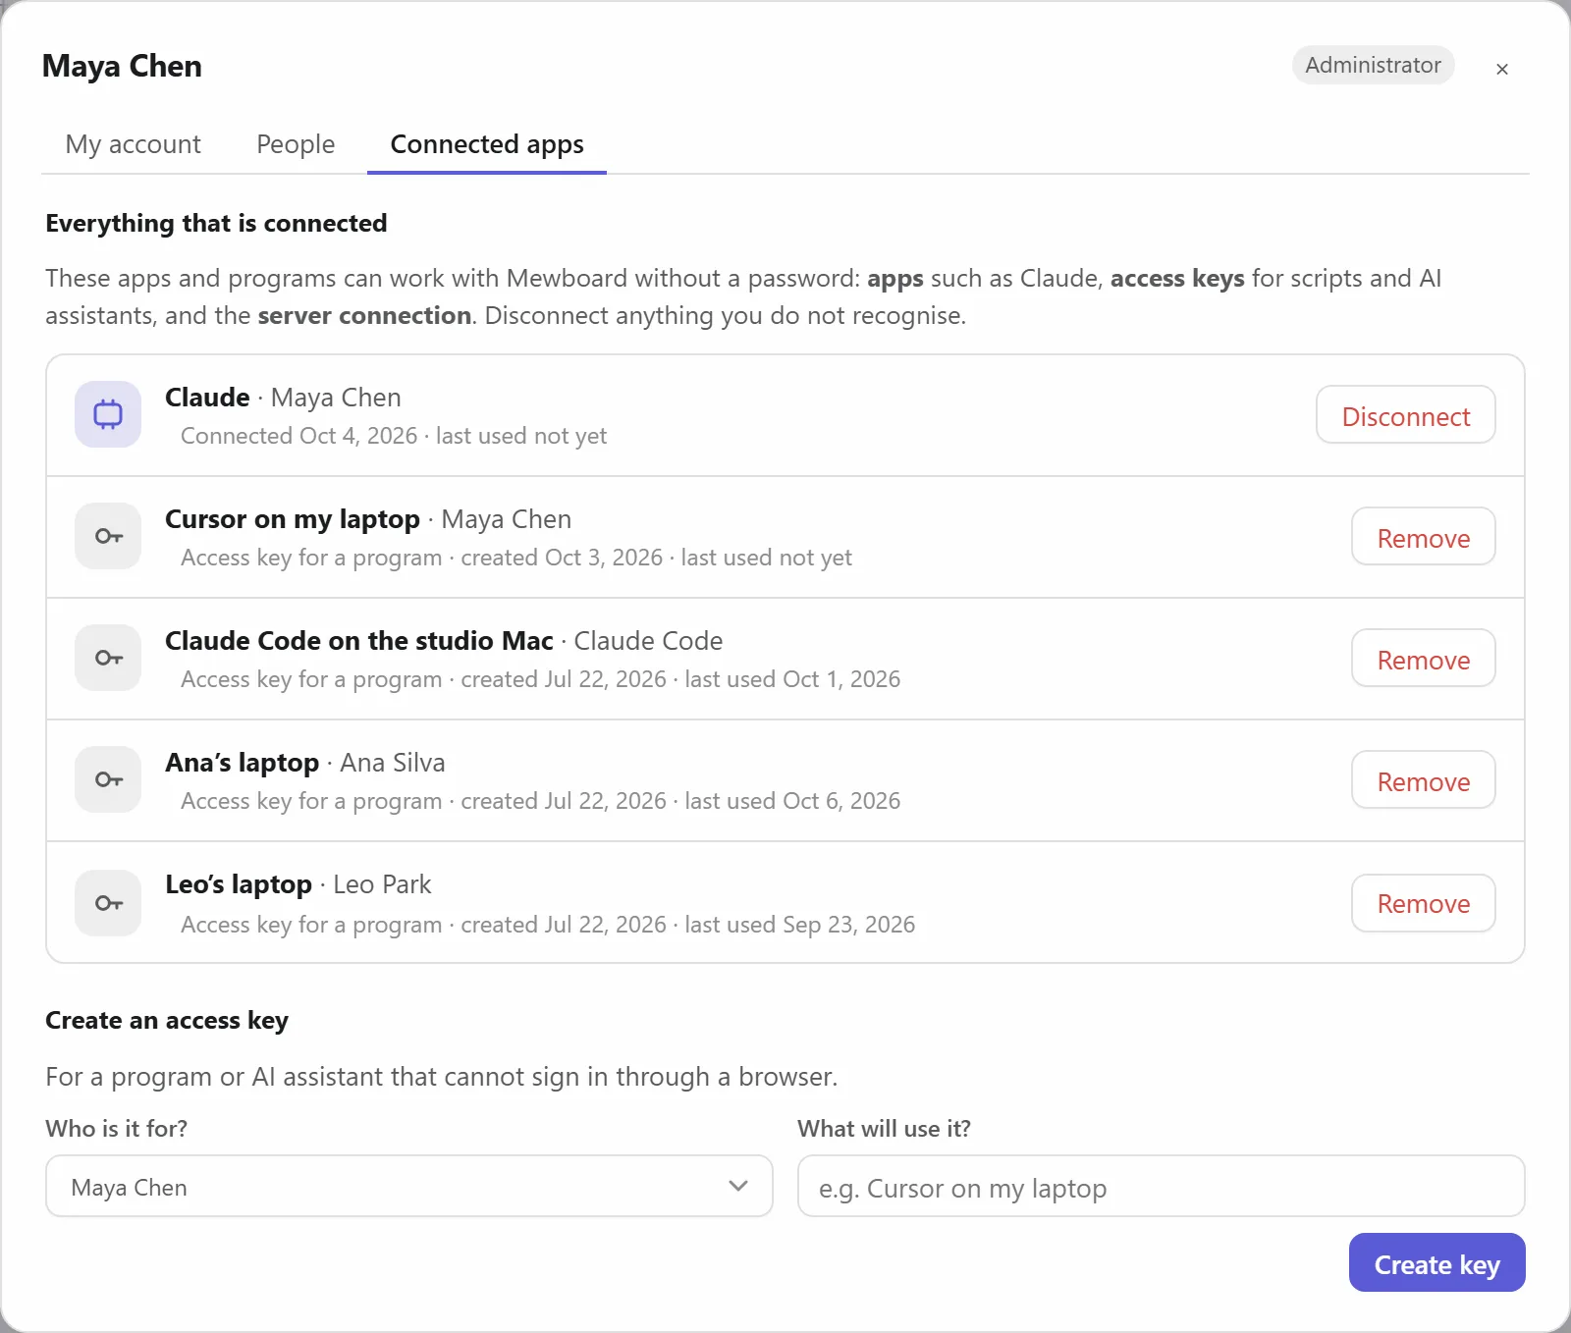The width and height of the screenshot is (1571, 1333).
Task: Click 'last used Sep 23, 2026' detail line
Action: click(x=800, y=925)
